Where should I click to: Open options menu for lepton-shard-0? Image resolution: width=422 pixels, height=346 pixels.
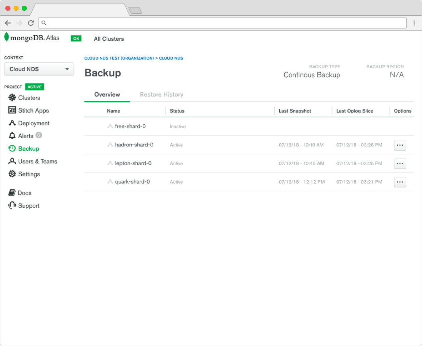(x=400, y=164)
